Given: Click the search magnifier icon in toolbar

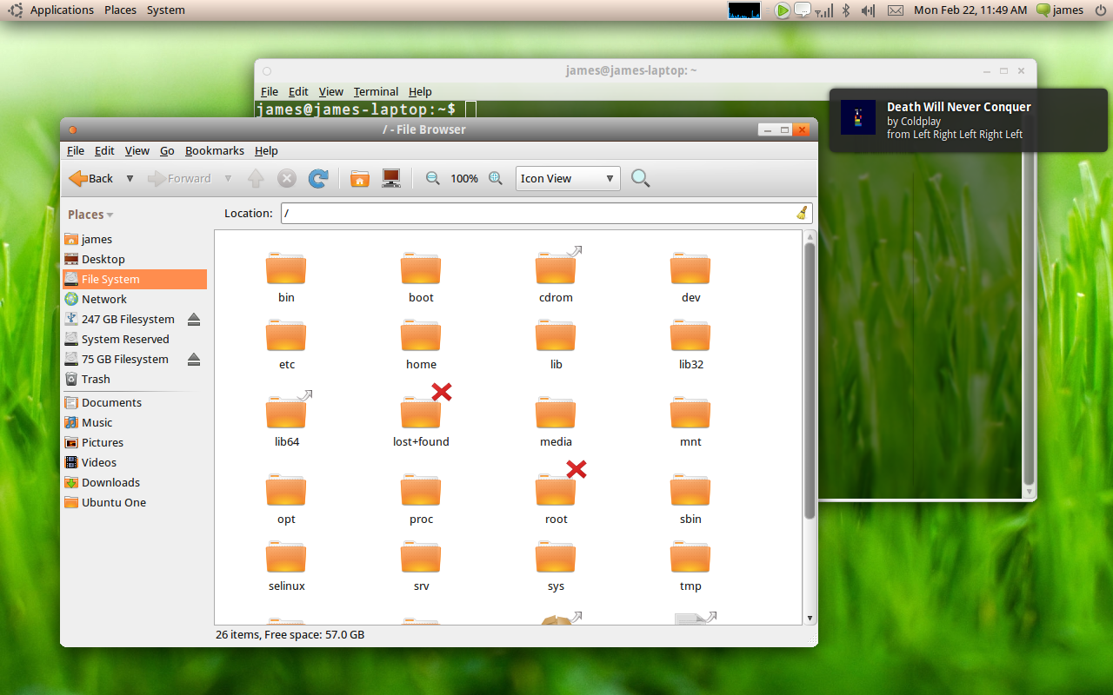Looking at the screenshot, I should click(641, 178).
